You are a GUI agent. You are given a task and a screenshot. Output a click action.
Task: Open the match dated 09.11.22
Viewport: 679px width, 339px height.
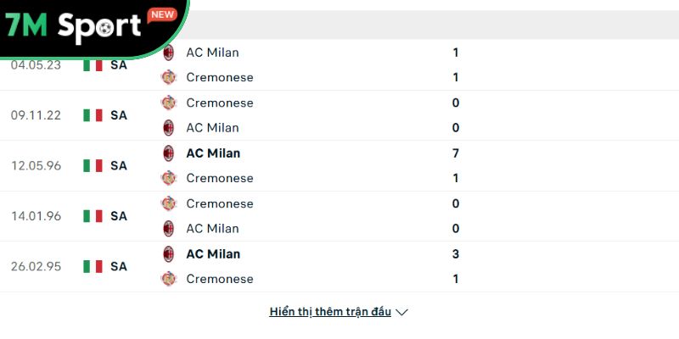pyautogui.click(x=36, y=115)
